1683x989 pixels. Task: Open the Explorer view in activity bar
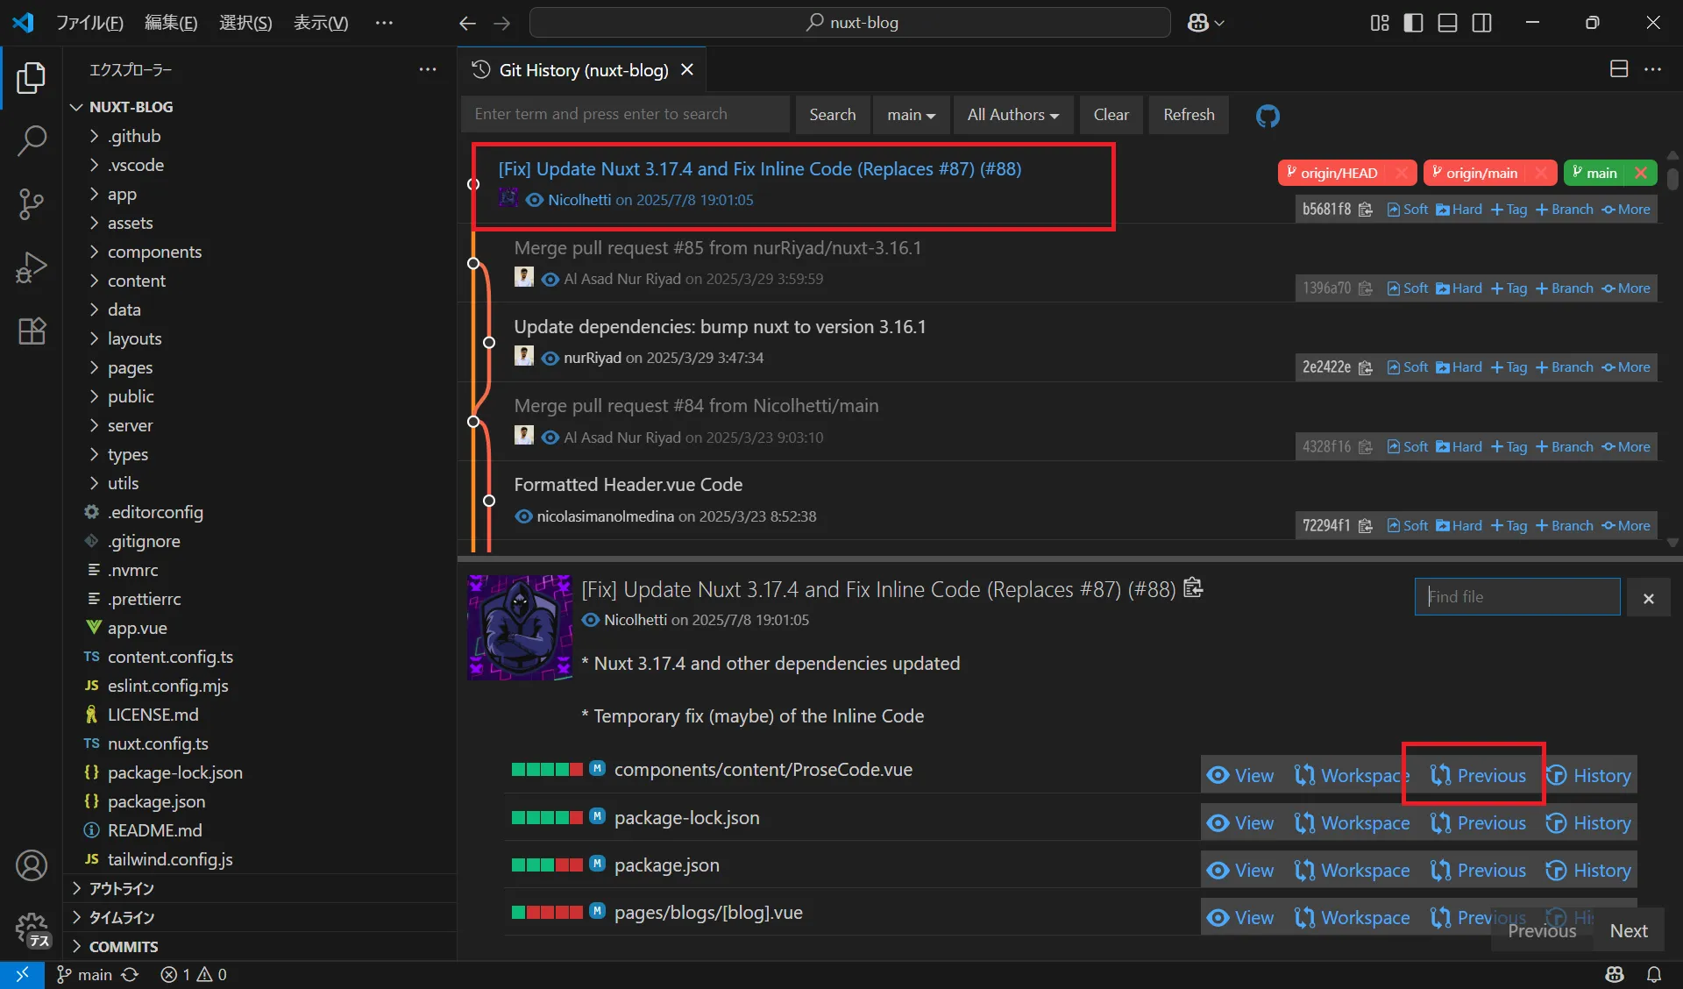click(32, 77)
